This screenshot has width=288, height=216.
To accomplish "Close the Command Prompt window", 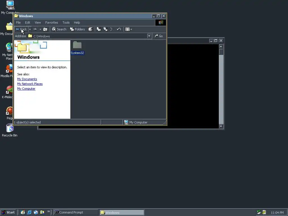I will pos(221,40).
